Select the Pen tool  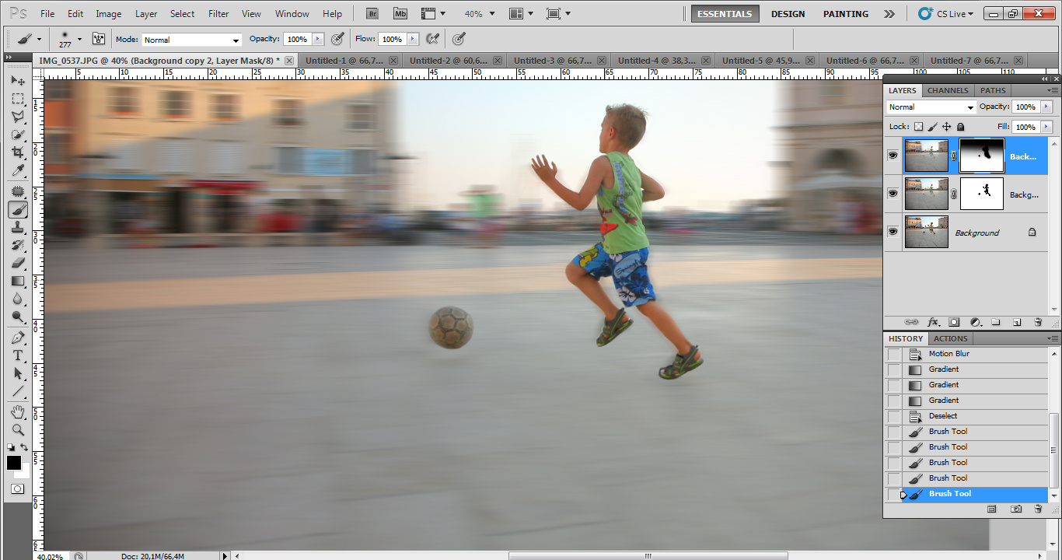(17, 338)
